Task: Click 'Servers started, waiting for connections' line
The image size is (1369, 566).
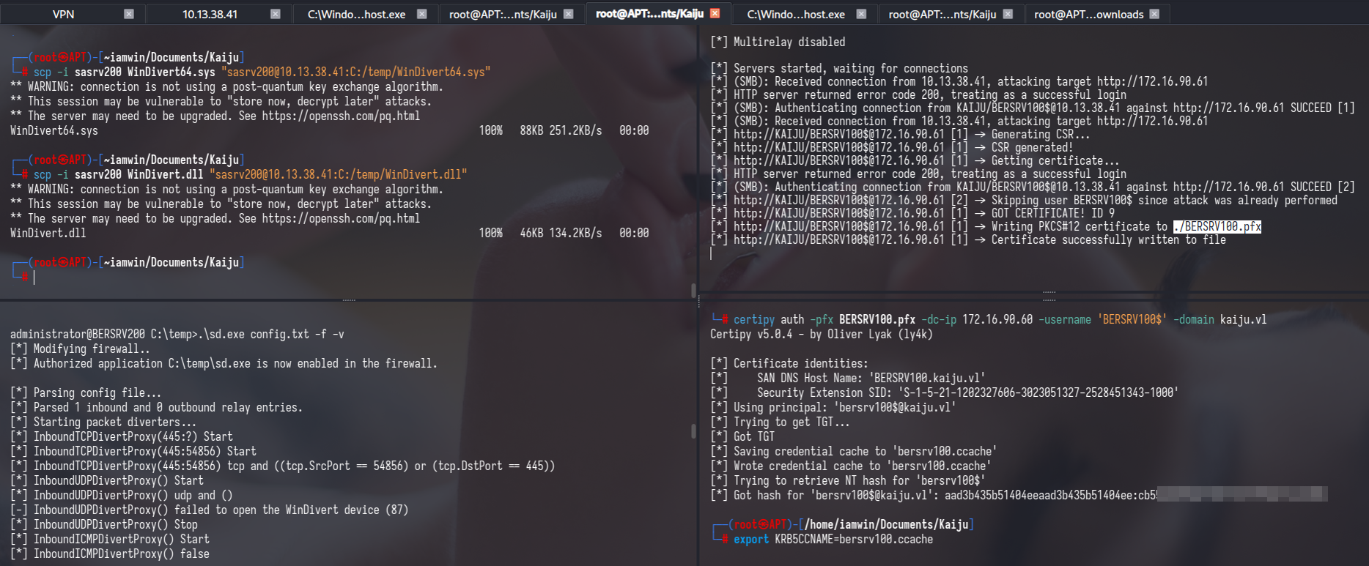Action: pyautogui.click(x=839, y=68)
